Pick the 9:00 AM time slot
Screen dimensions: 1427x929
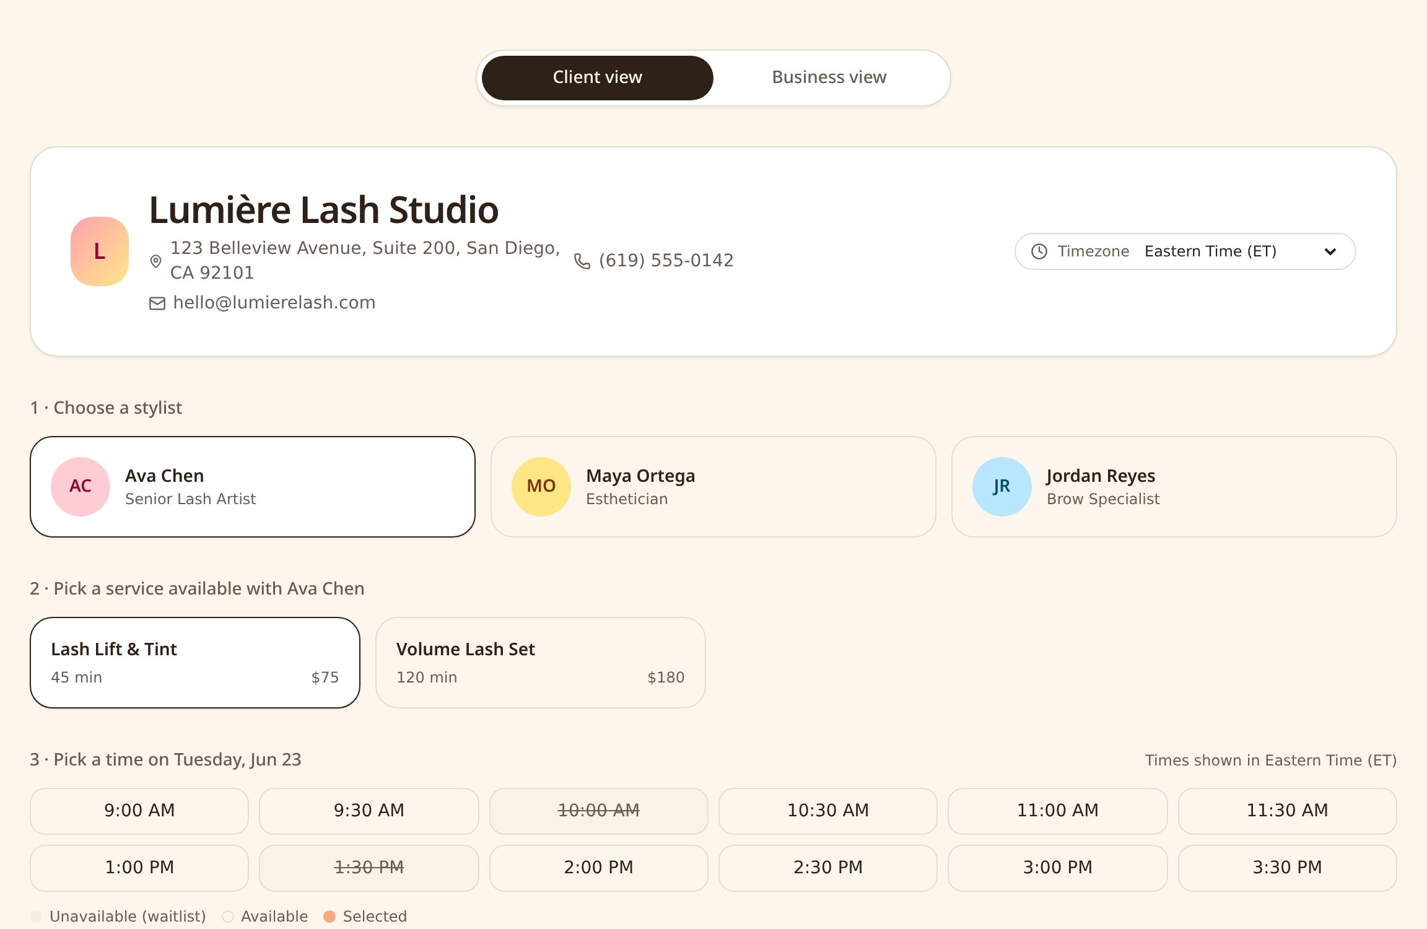(x=139, y=811)
